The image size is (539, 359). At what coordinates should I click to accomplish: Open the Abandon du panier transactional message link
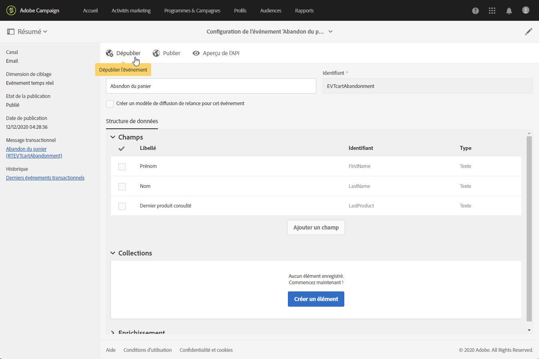[34, 152]
